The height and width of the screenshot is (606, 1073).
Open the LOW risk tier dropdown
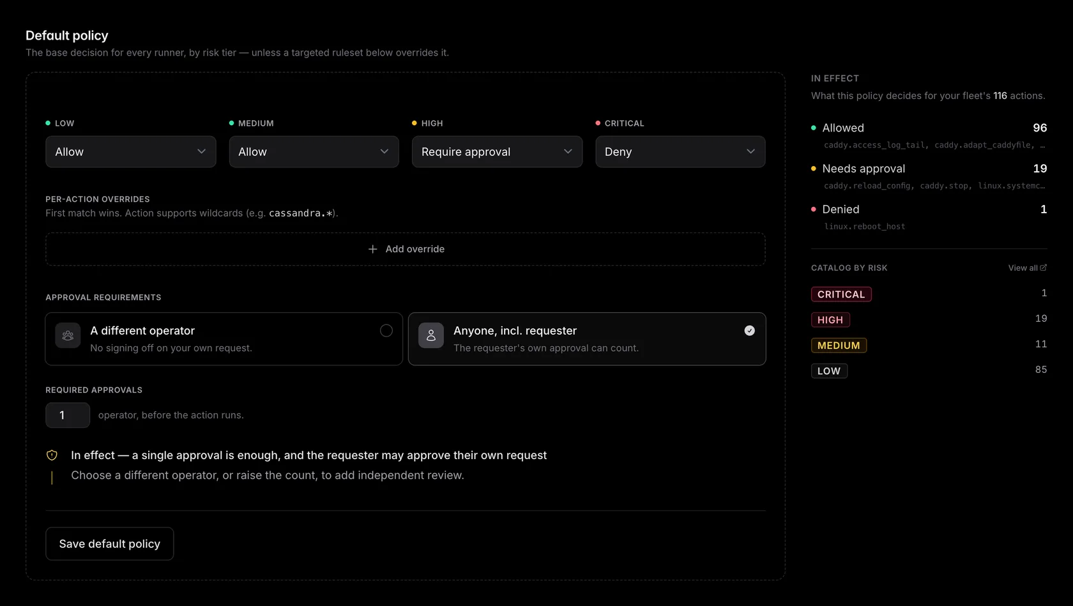click(x=130, y=151)
